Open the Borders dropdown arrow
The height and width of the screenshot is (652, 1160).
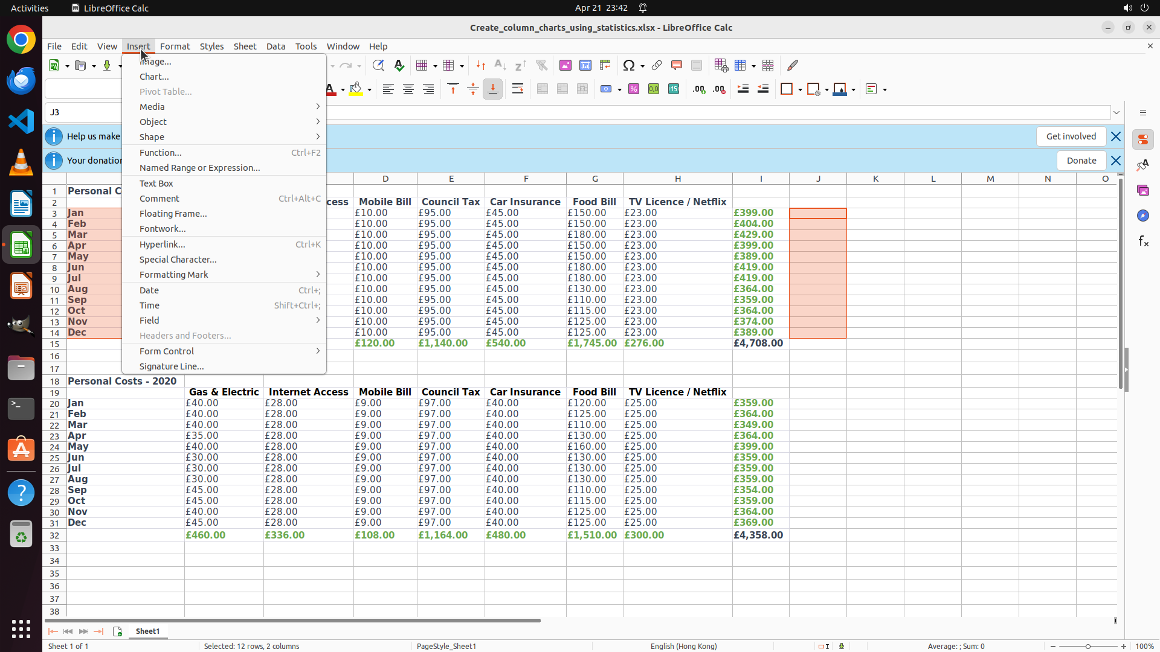point(800,90)
